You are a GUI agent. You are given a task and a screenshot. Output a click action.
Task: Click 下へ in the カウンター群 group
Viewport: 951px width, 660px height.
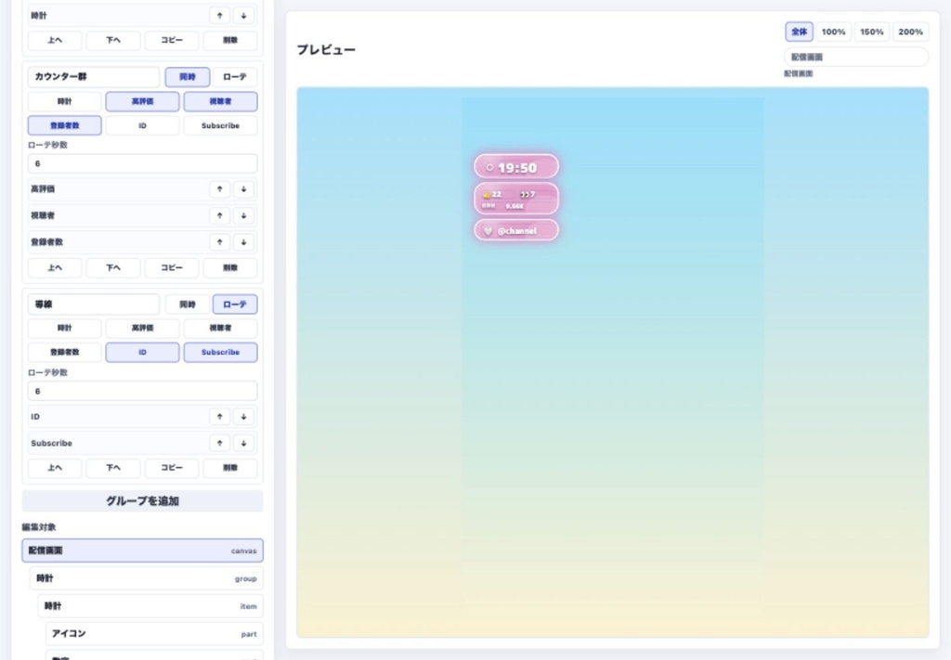pos(113,268)
